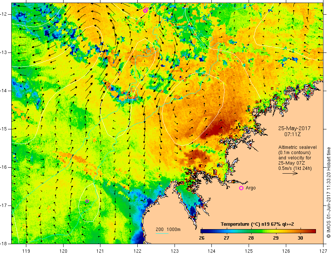Click the latitude axis label "-17"
Viewport: 331px width, 255px height.
tap(4, 205)
